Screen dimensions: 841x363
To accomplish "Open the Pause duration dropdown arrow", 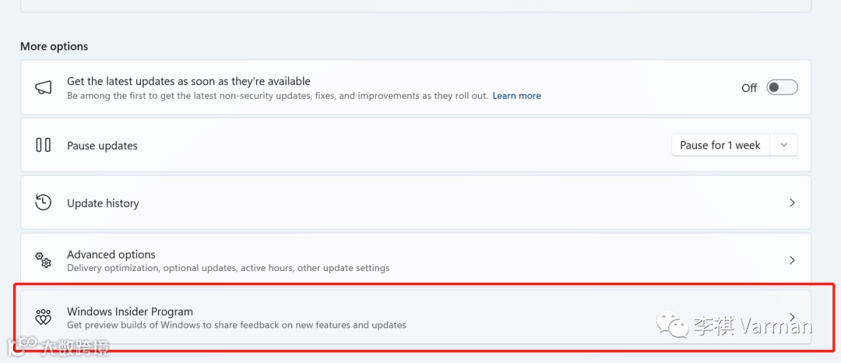I will [x=783, y=146].
